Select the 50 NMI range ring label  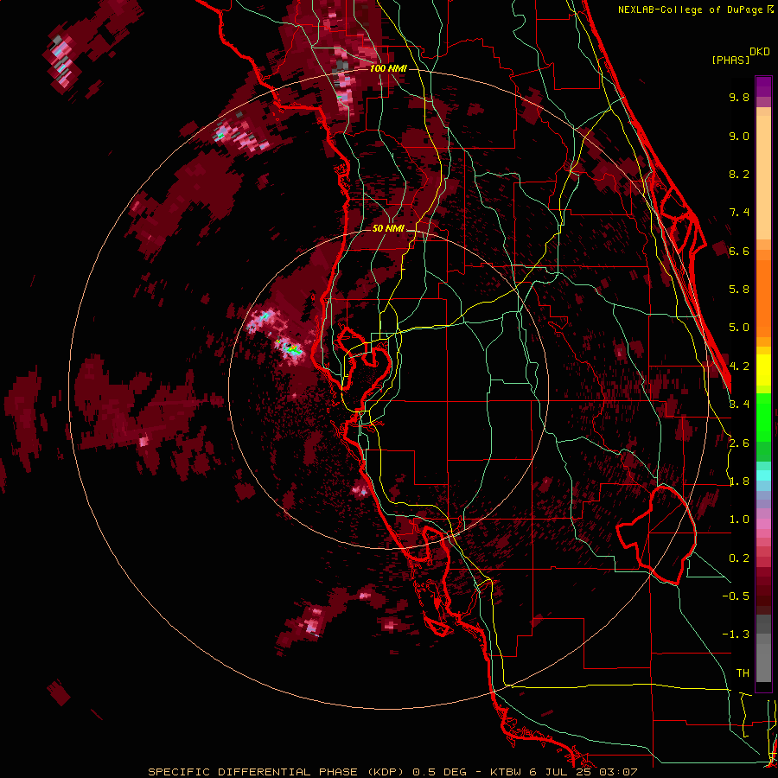388,228
